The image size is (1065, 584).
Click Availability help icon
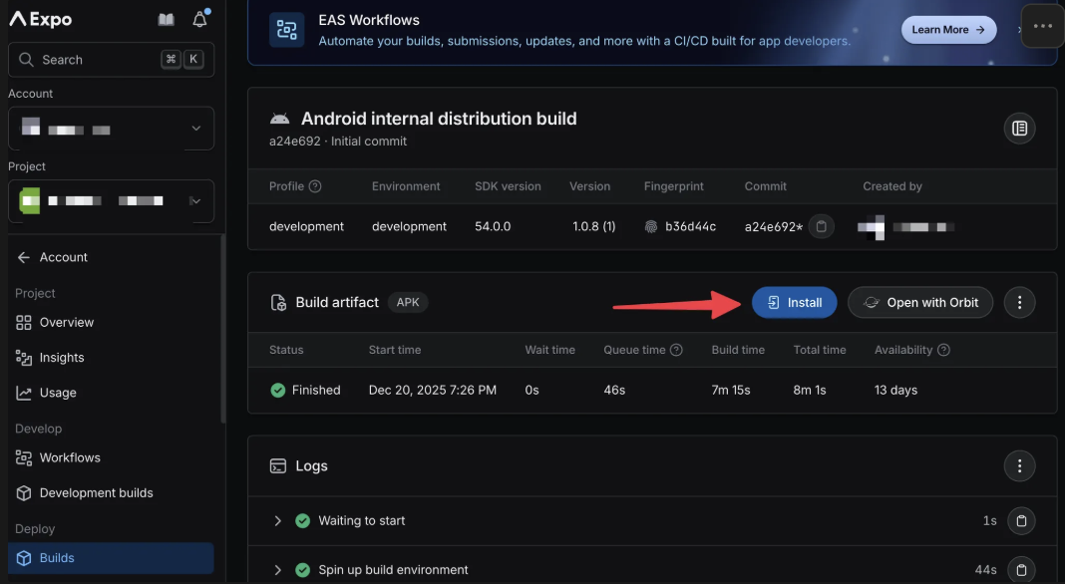click(x=943, y=351)
